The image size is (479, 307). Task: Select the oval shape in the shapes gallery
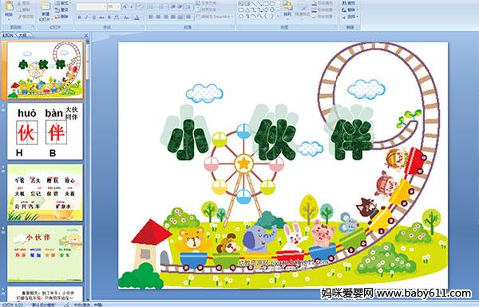[272, 4]
